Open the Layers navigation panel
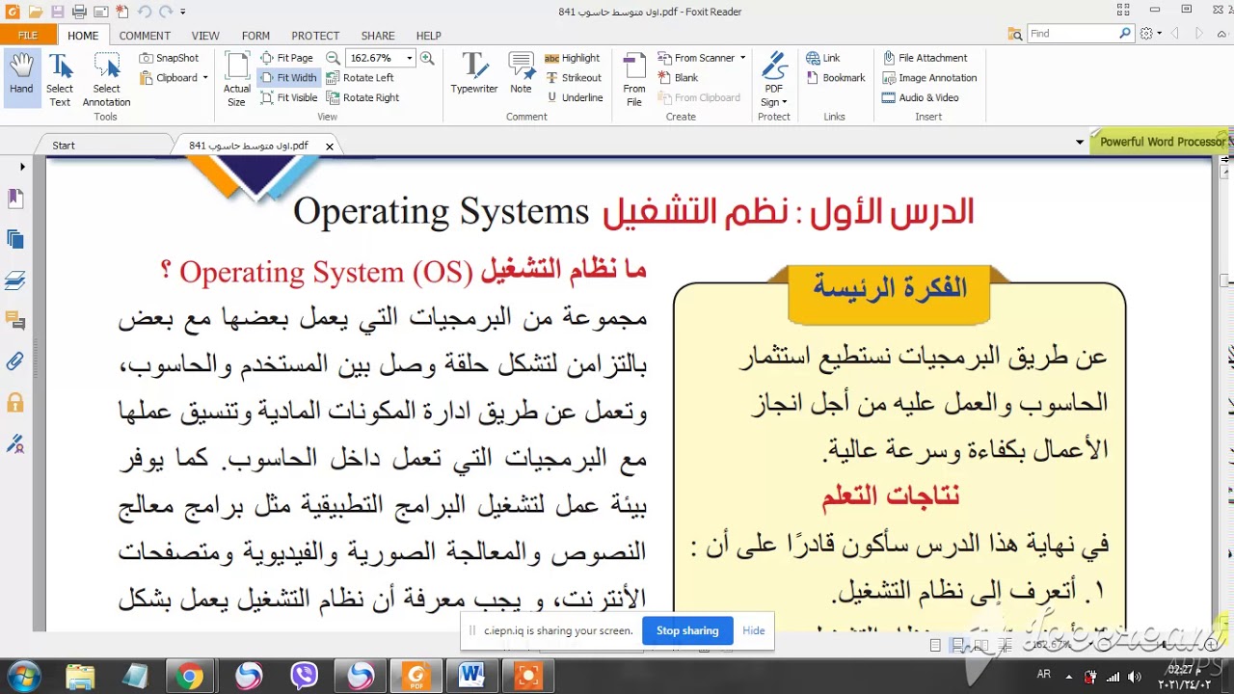 pyautogui.click(x=14, y=280)
